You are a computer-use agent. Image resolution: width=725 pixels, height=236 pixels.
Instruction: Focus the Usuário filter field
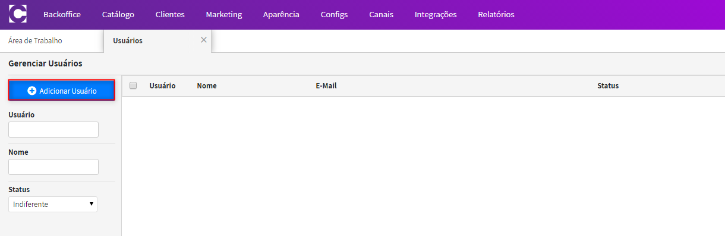click(x=53, y=129)
